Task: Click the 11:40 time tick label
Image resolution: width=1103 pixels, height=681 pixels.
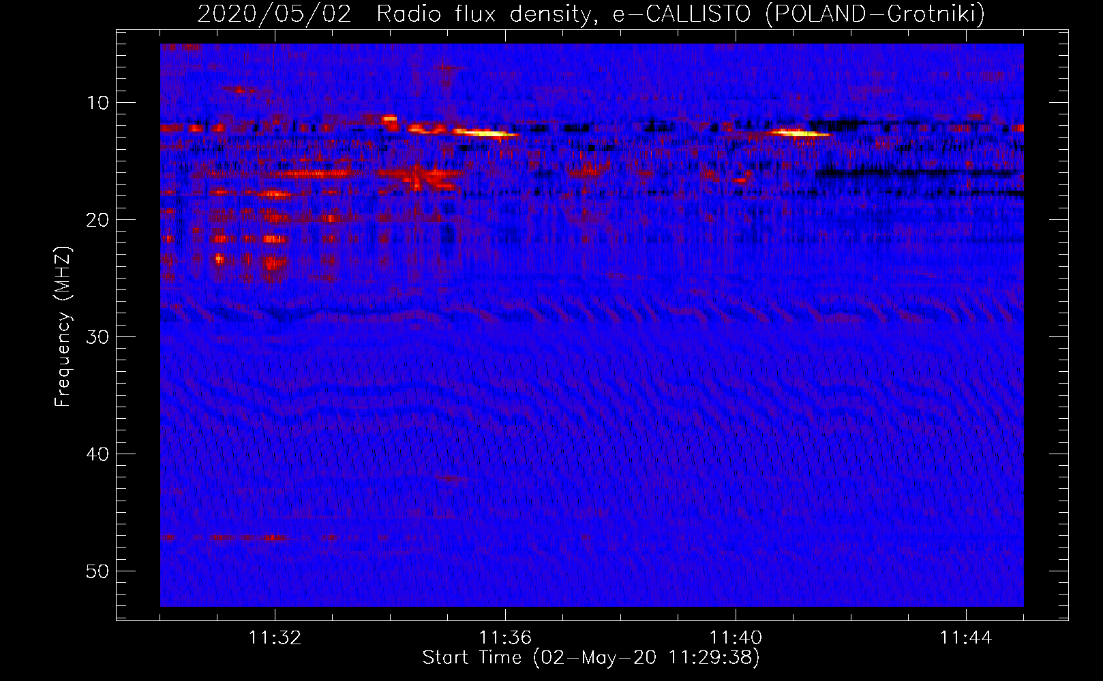Action: point(736,638)
